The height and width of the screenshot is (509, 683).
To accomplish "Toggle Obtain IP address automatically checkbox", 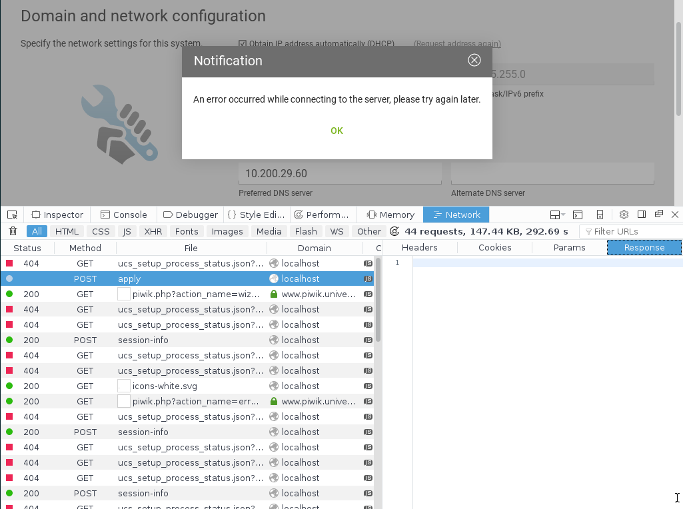I will click(243, 44).
